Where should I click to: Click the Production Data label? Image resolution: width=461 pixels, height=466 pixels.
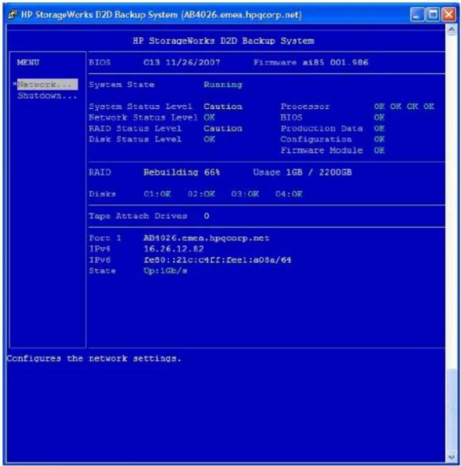321,129
